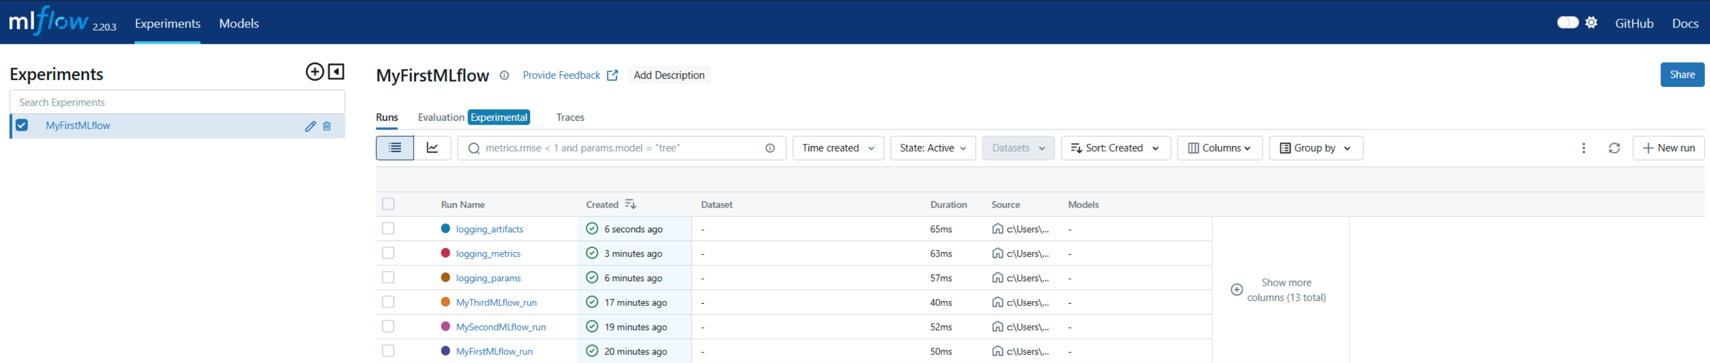
Task: Open Provide Feedback link
Action: [570, 76]
